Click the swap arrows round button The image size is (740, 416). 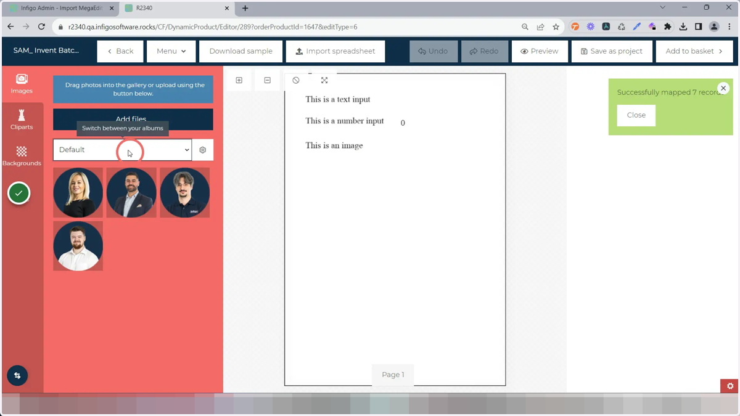pos(17,375)
